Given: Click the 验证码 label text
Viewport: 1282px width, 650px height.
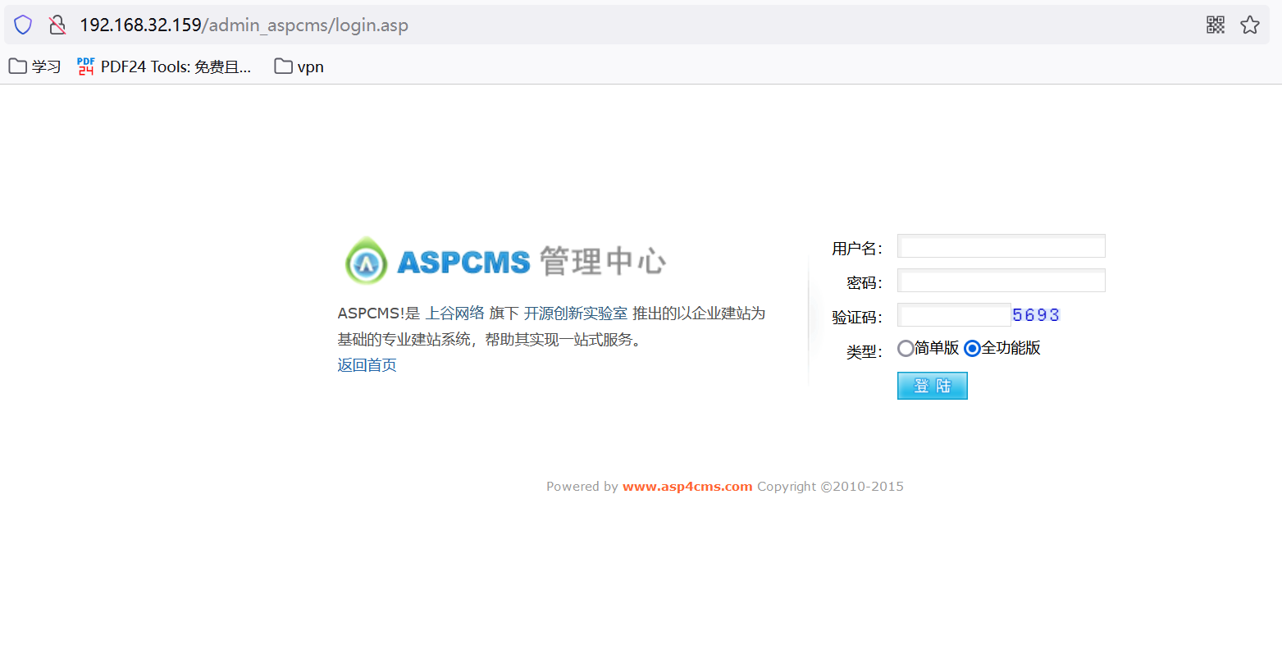Looking at the screenshot, I should tap(857, 318).
